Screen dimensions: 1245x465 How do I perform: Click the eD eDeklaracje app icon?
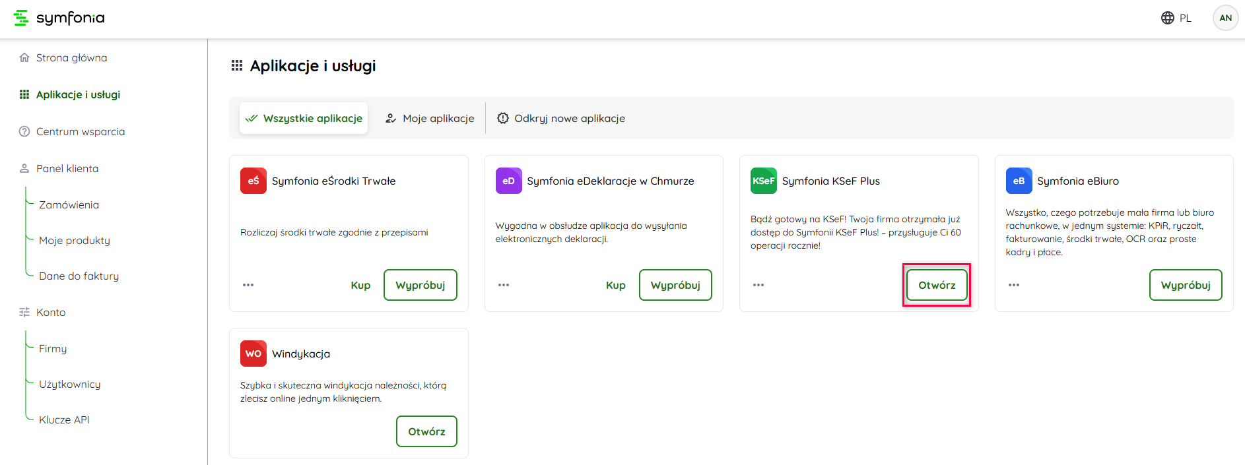click(508, 181)
